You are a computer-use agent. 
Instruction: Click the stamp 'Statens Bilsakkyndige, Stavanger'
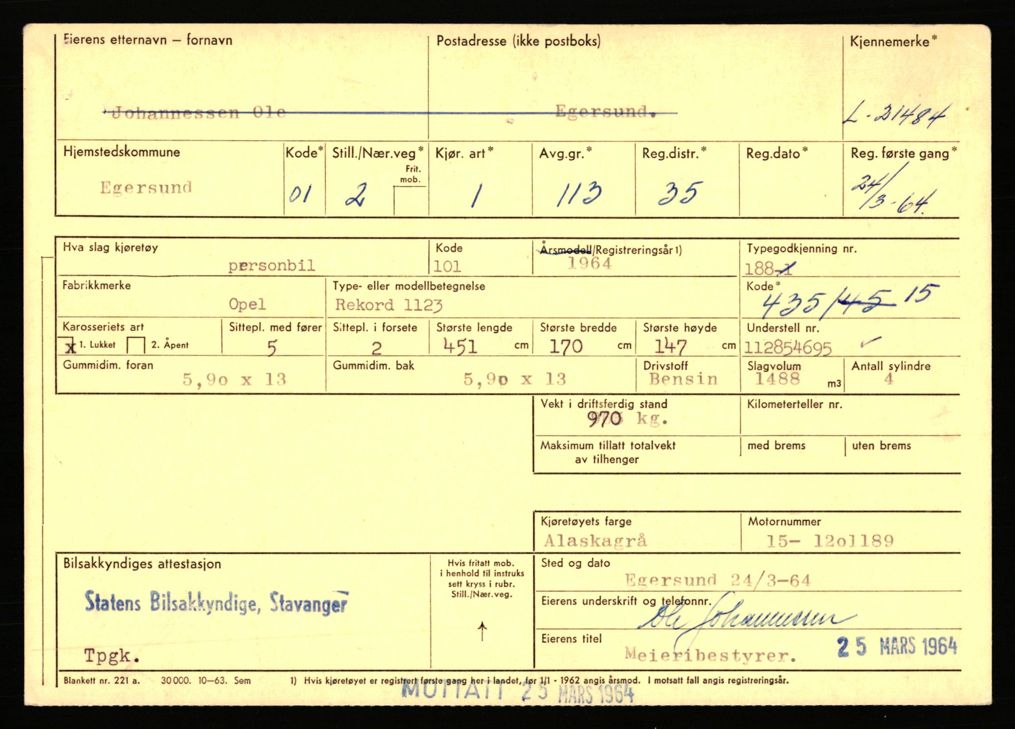217,603
